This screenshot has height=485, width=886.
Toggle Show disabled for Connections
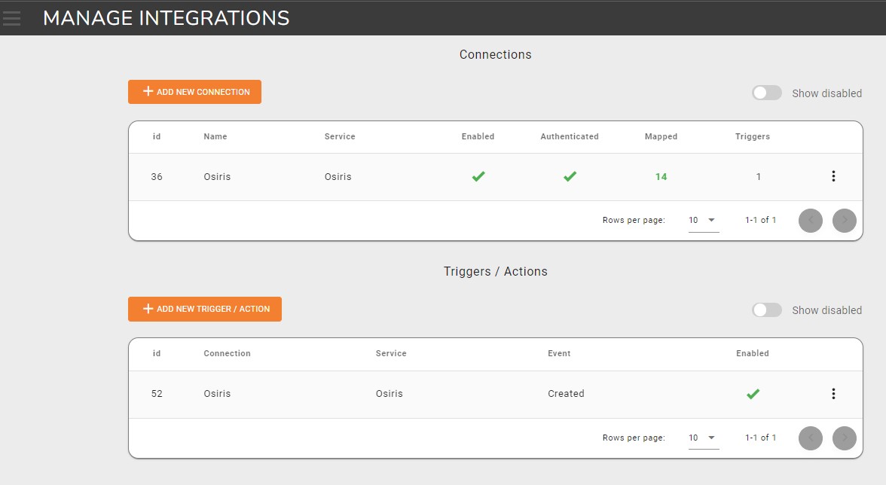tap(767, 93)
